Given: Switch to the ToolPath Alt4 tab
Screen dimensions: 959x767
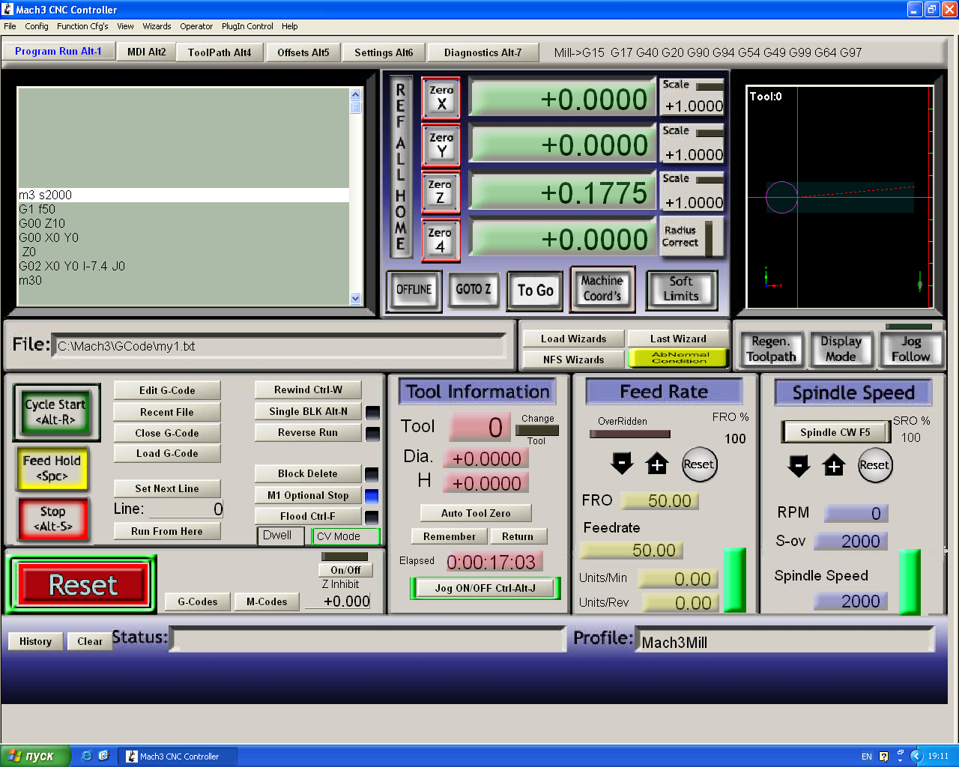Looking at the screenshot, I should [220, 52].
